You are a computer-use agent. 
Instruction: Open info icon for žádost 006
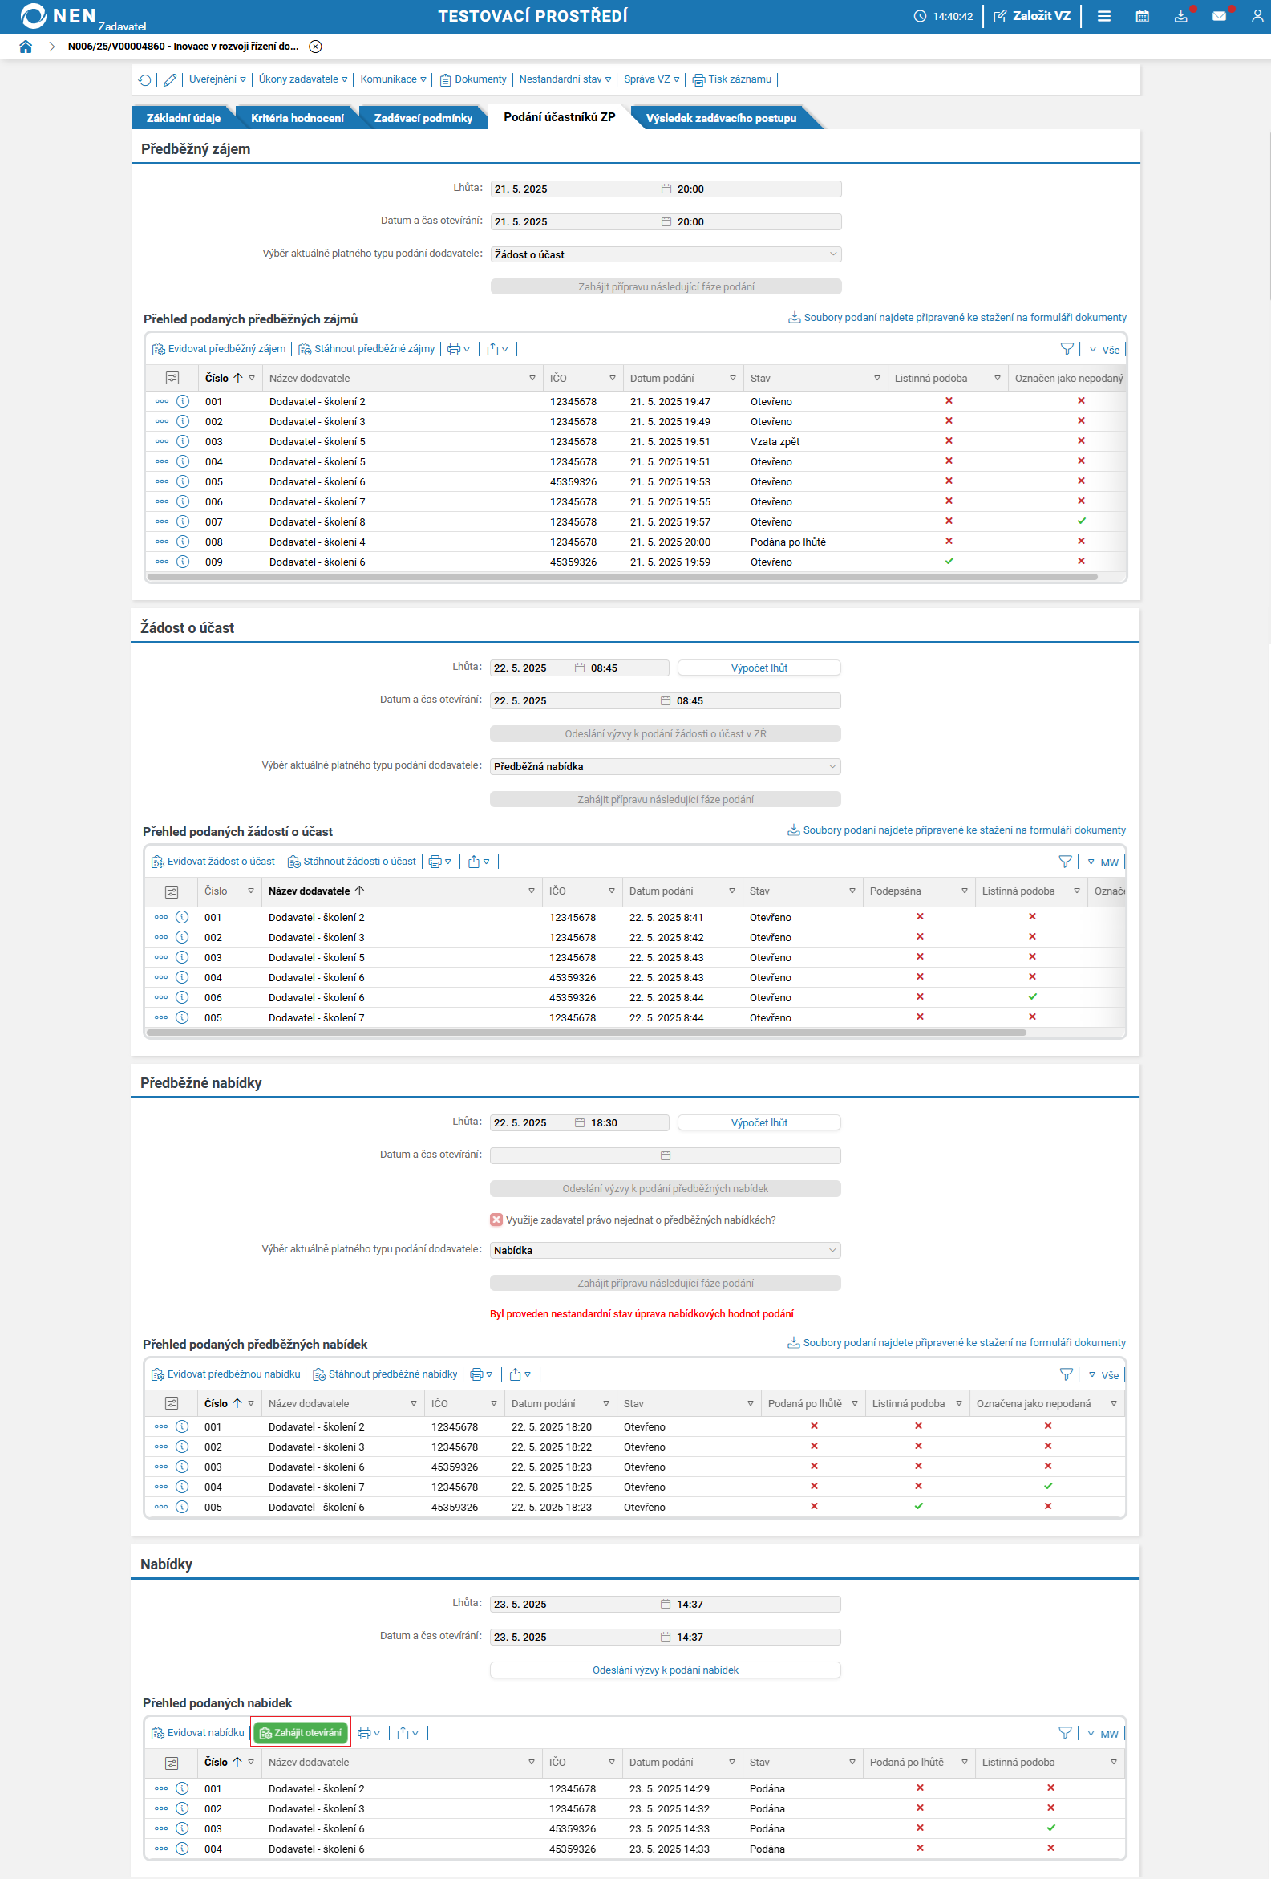[x=183, y=998]
